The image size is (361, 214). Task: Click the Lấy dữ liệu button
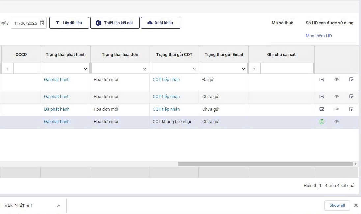tap(69, 23)
